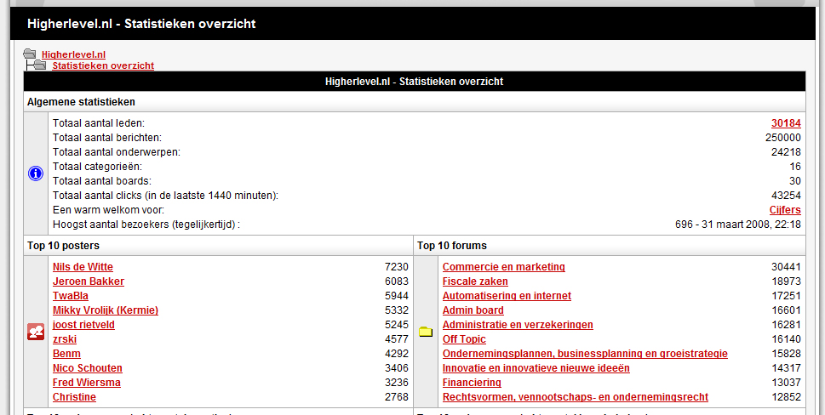The width and height of the screenshot is (825, 415).
Task: Open the Automatisering en internet forum
Action: click(x=507, y=296)
